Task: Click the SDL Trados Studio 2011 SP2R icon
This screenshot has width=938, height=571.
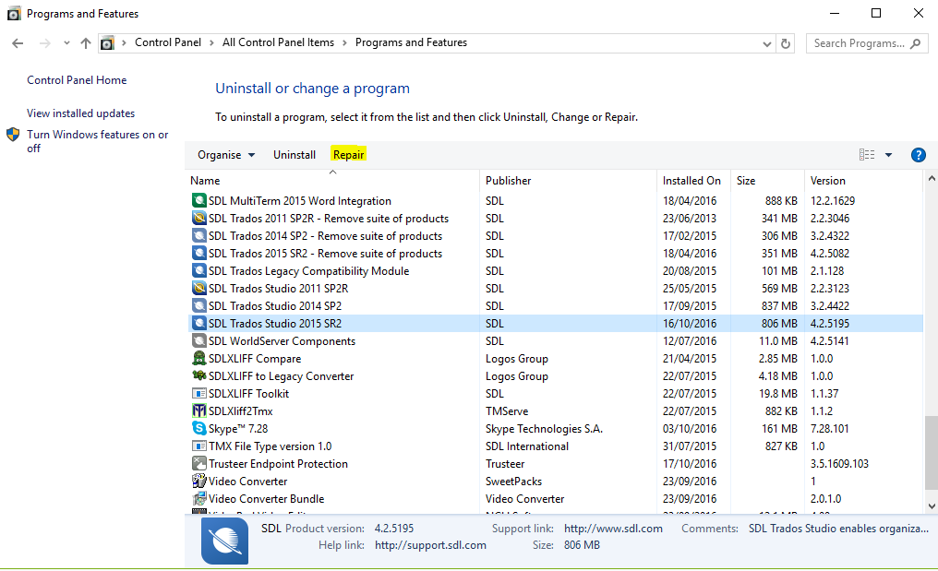Action: (199, 288)
